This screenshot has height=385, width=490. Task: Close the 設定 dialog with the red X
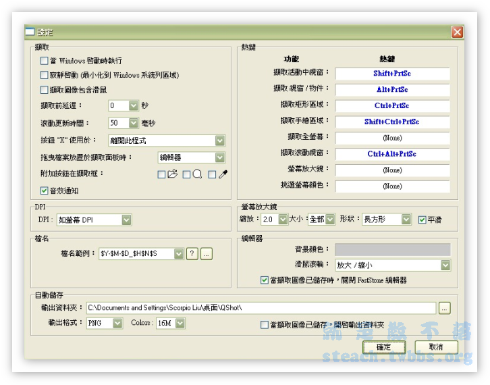[457, 32]
